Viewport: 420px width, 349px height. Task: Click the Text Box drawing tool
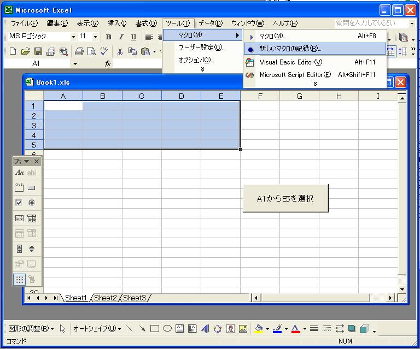(180, 328)
